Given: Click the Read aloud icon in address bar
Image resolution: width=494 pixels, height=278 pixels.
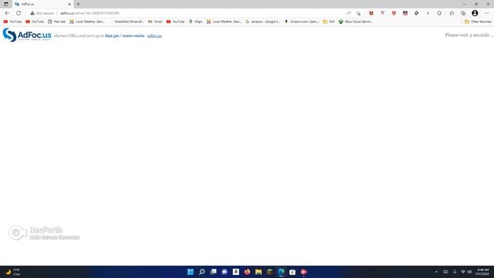Looking at the screenshot, I should click(349, 13).
